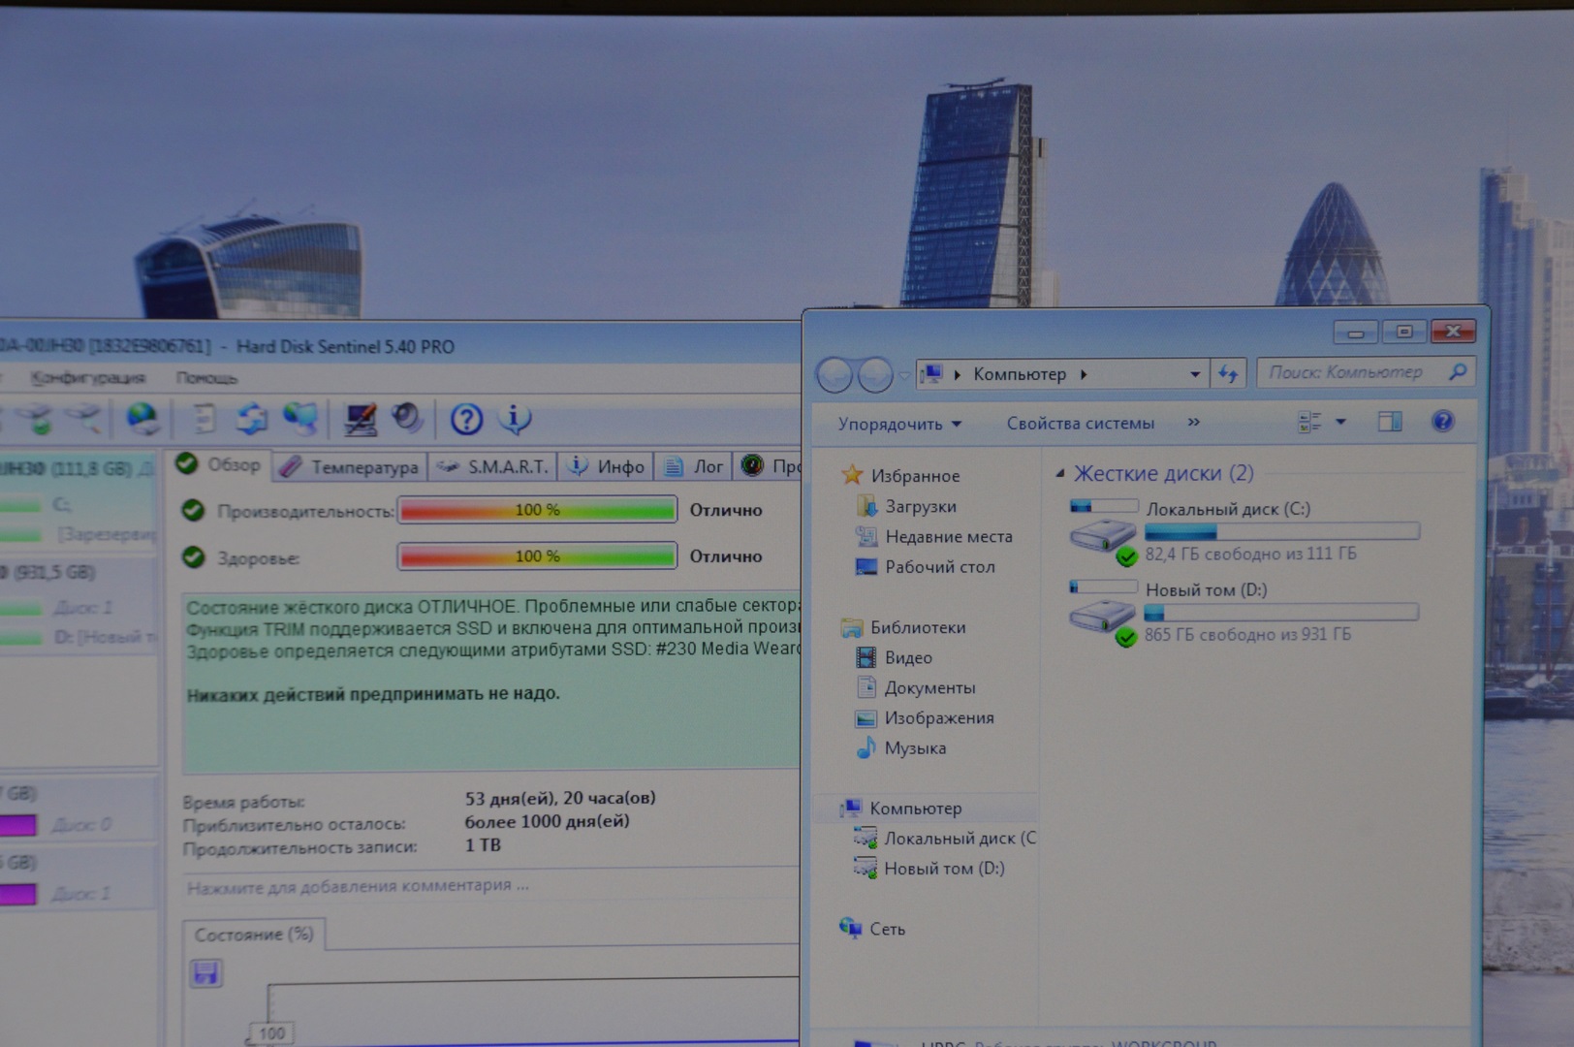Switch to the Температура tab

point(351,467)
